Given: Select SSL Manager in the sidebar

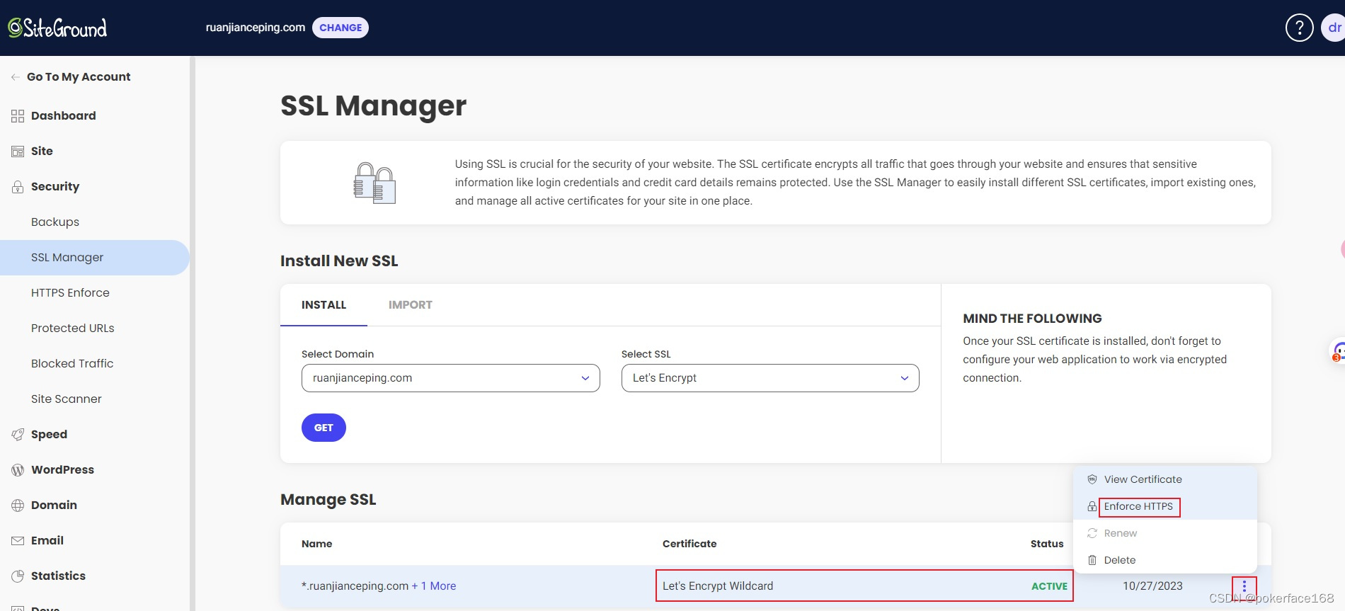Looking at the screenshot, I should point(95,258).
